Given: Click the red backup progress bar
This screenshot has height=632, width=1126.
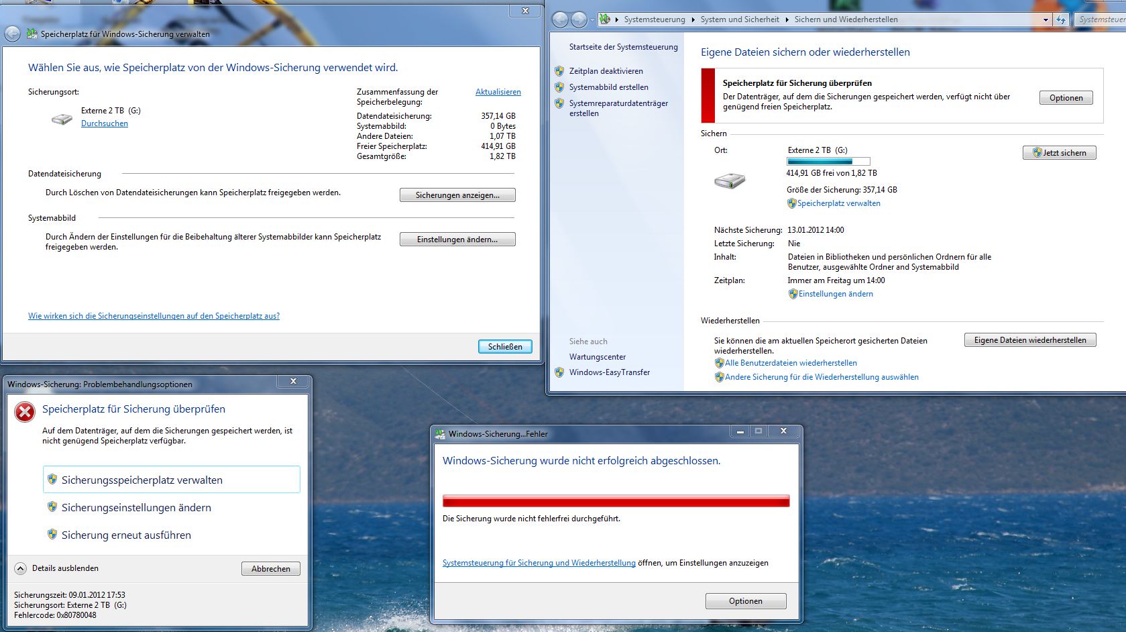Looking at the screenshot, I should pos(616,501).
